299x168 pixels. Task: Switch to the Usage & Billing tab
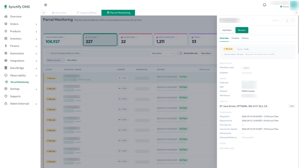pyautogui.click(x=86, y=13)
